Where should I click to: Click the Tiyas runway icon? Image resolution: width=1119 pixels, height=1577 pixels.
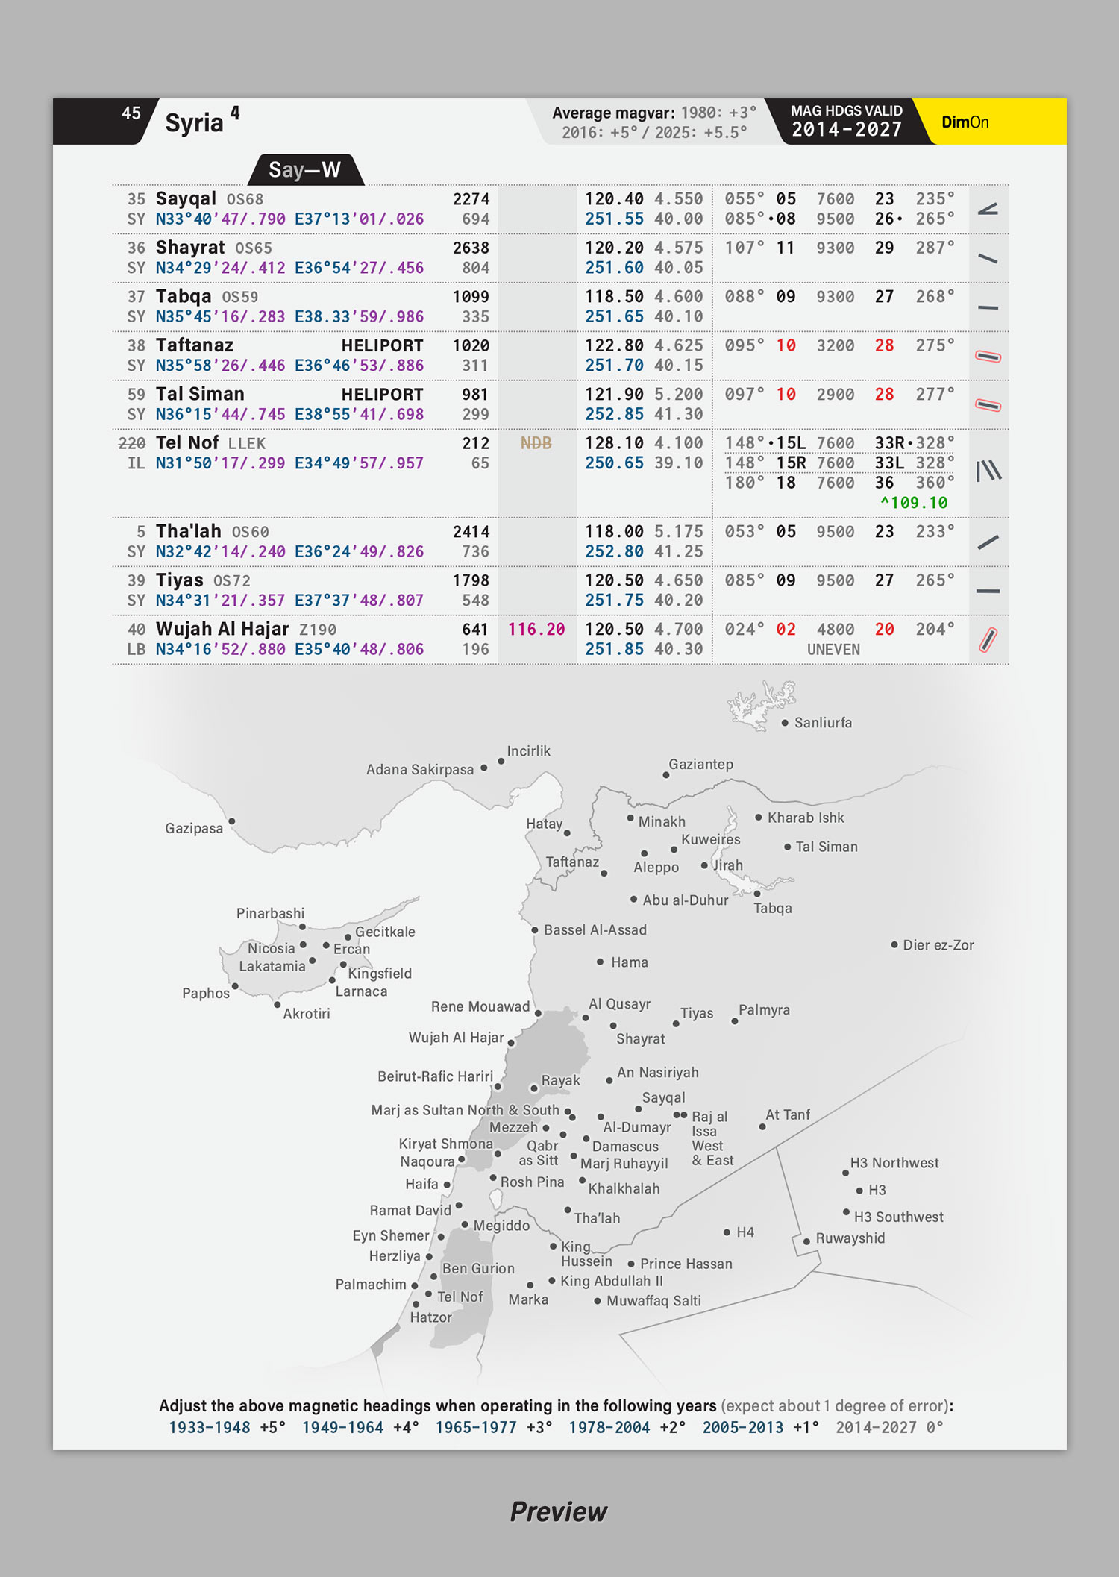pyautogui.click(x=988, y=592)
